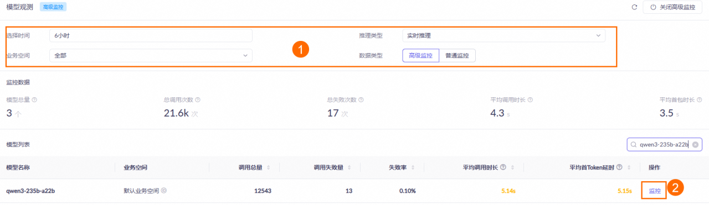Click the 21.6k total calls figure
Viewport: 709px width, 205px height.
click(176, 113)
